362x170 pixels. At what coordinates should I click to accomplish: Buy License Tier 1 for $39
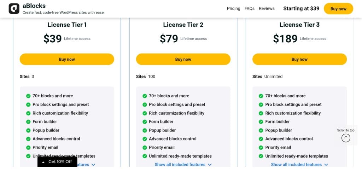[x=67, y=59]
